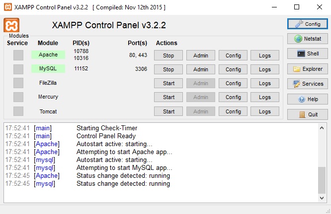This screenshot has height=214, width=331.
Task: Launch Netstat via the globe icon
Action: [x=307, y=39]
